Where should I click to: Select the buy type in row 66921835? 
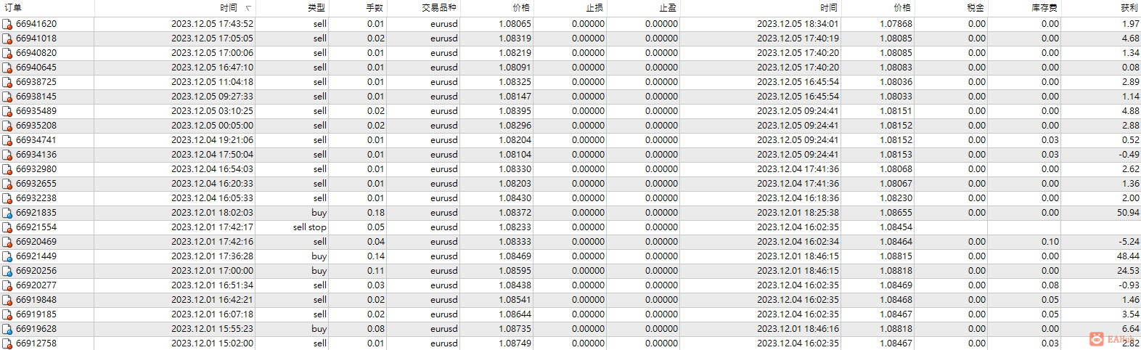[x=319, y=213]
